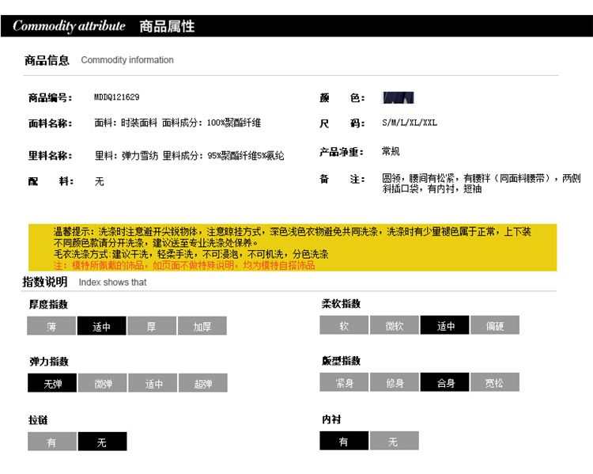
Task: Select 合身 fit option
Action: [444, 382]
